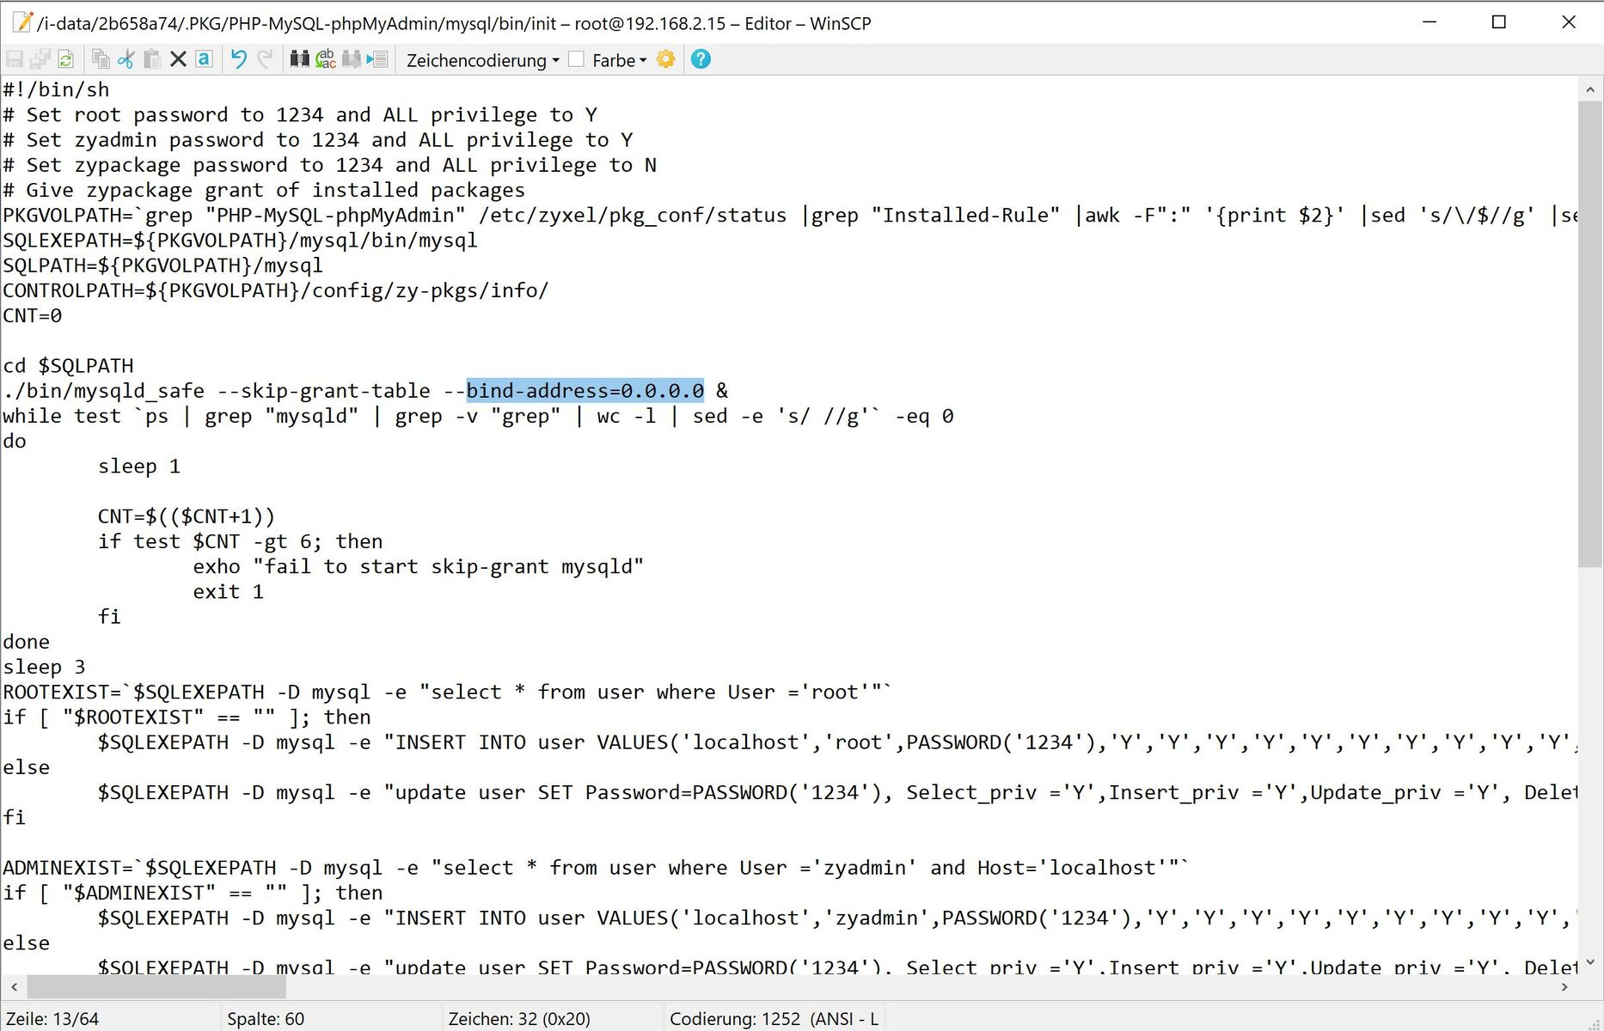
Task: Click 'Spalte: 60' in status bar
Action: 266,1019
